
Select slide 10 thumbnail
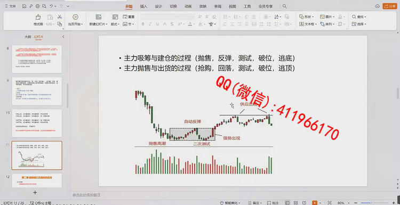tap(37, 123)
